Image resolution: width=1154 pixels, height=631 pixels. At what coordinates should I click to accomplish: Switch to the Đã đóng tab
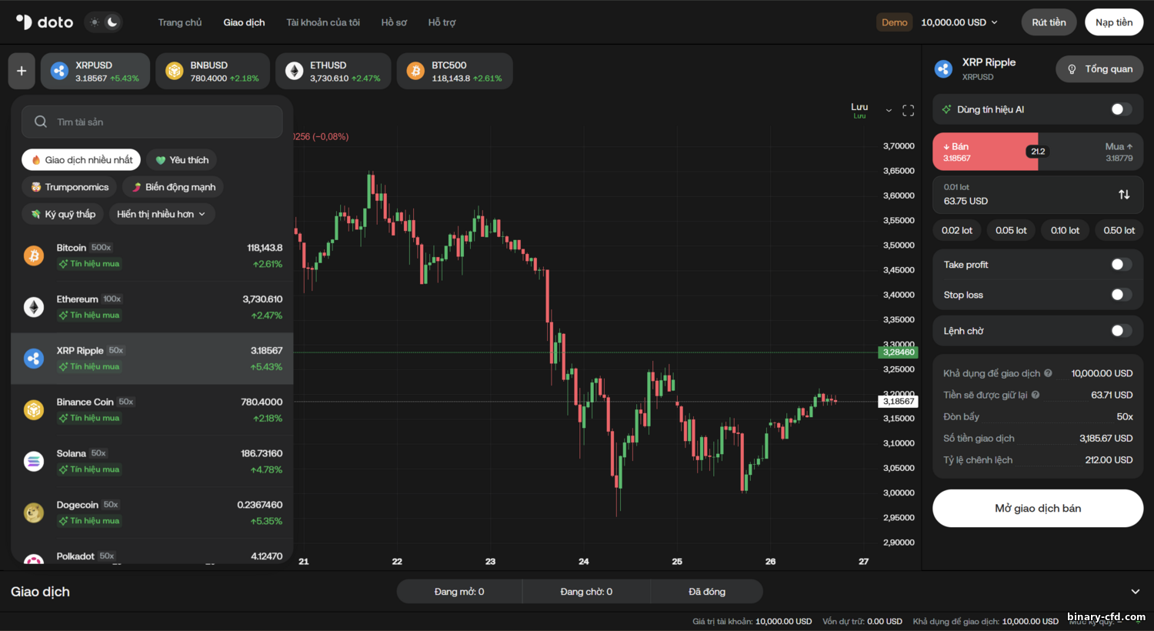706,592
